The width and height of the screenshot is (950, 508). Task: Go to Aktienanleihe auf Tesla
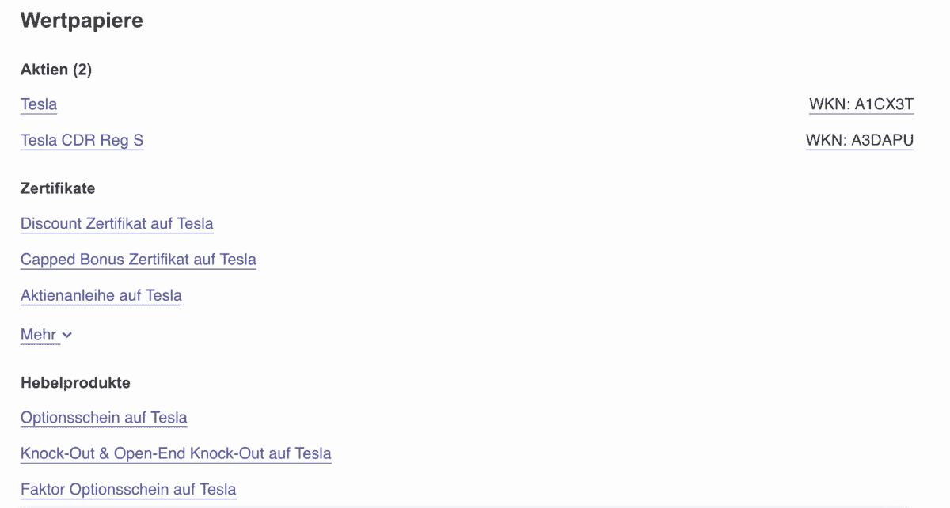(x=101, y=296)
